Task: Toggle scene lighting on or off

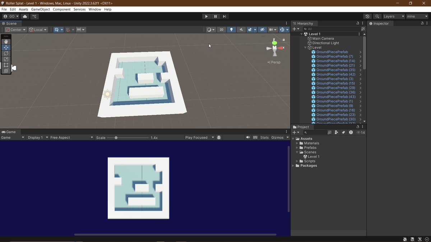Action: [x=231, y=29]
